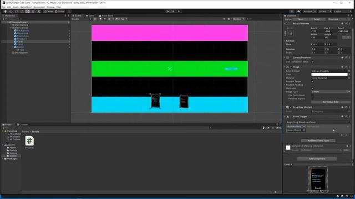Open the Image Type dropdown
The height and width of the screenshot is (199, 355).
[331, 92]
